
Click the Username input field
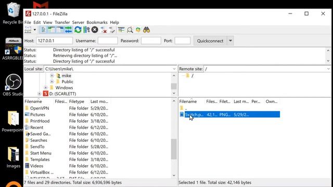tap(108, 41)
